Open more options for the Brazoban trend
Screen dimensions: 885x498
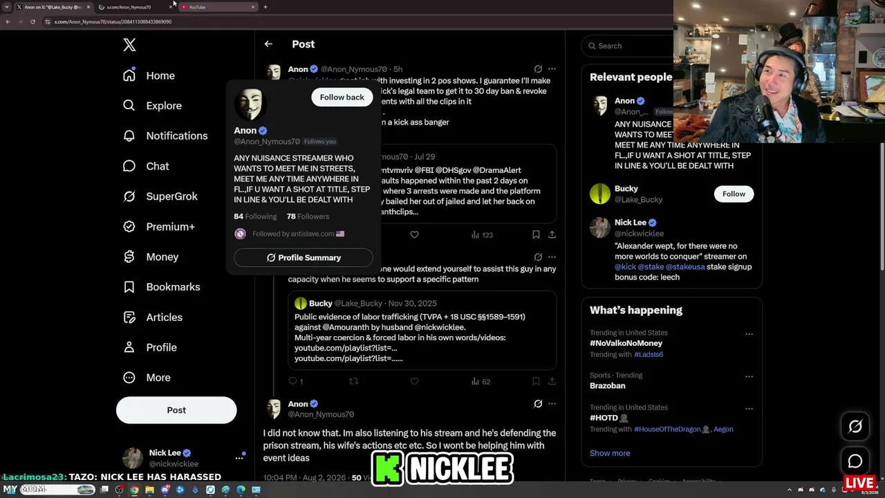[x=749, y=377]
